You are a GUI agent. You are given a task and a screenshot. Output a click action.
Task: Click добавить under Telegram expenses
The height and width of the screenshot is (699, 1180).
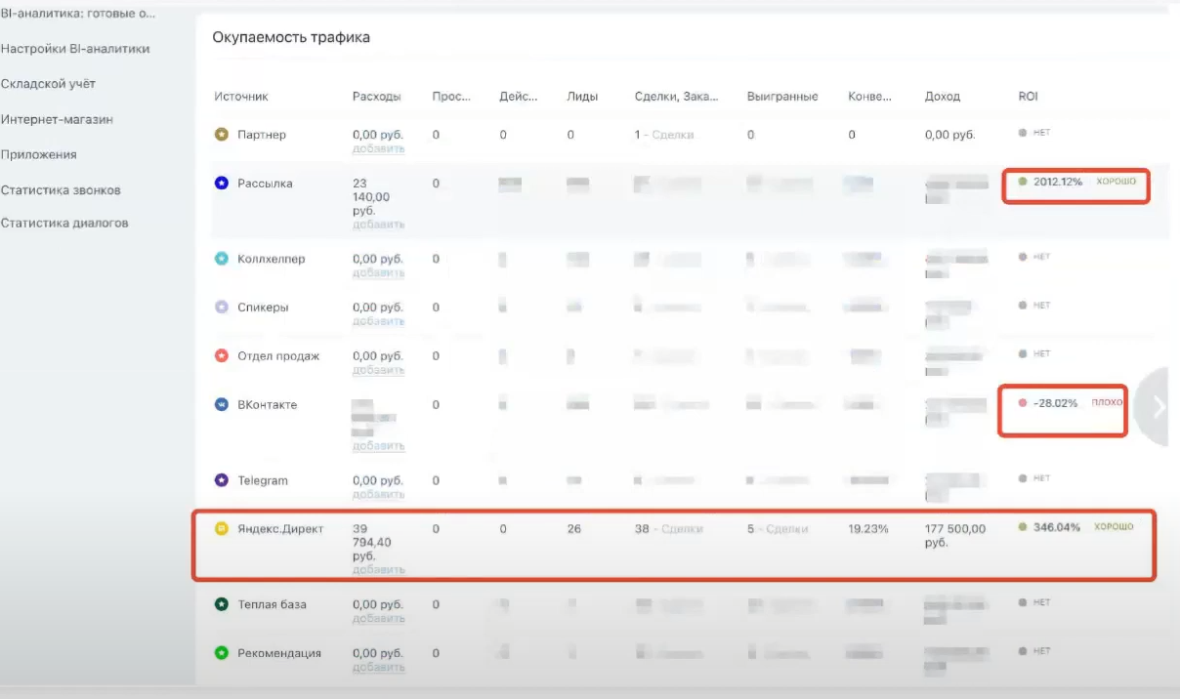click(x=378, y=494)
